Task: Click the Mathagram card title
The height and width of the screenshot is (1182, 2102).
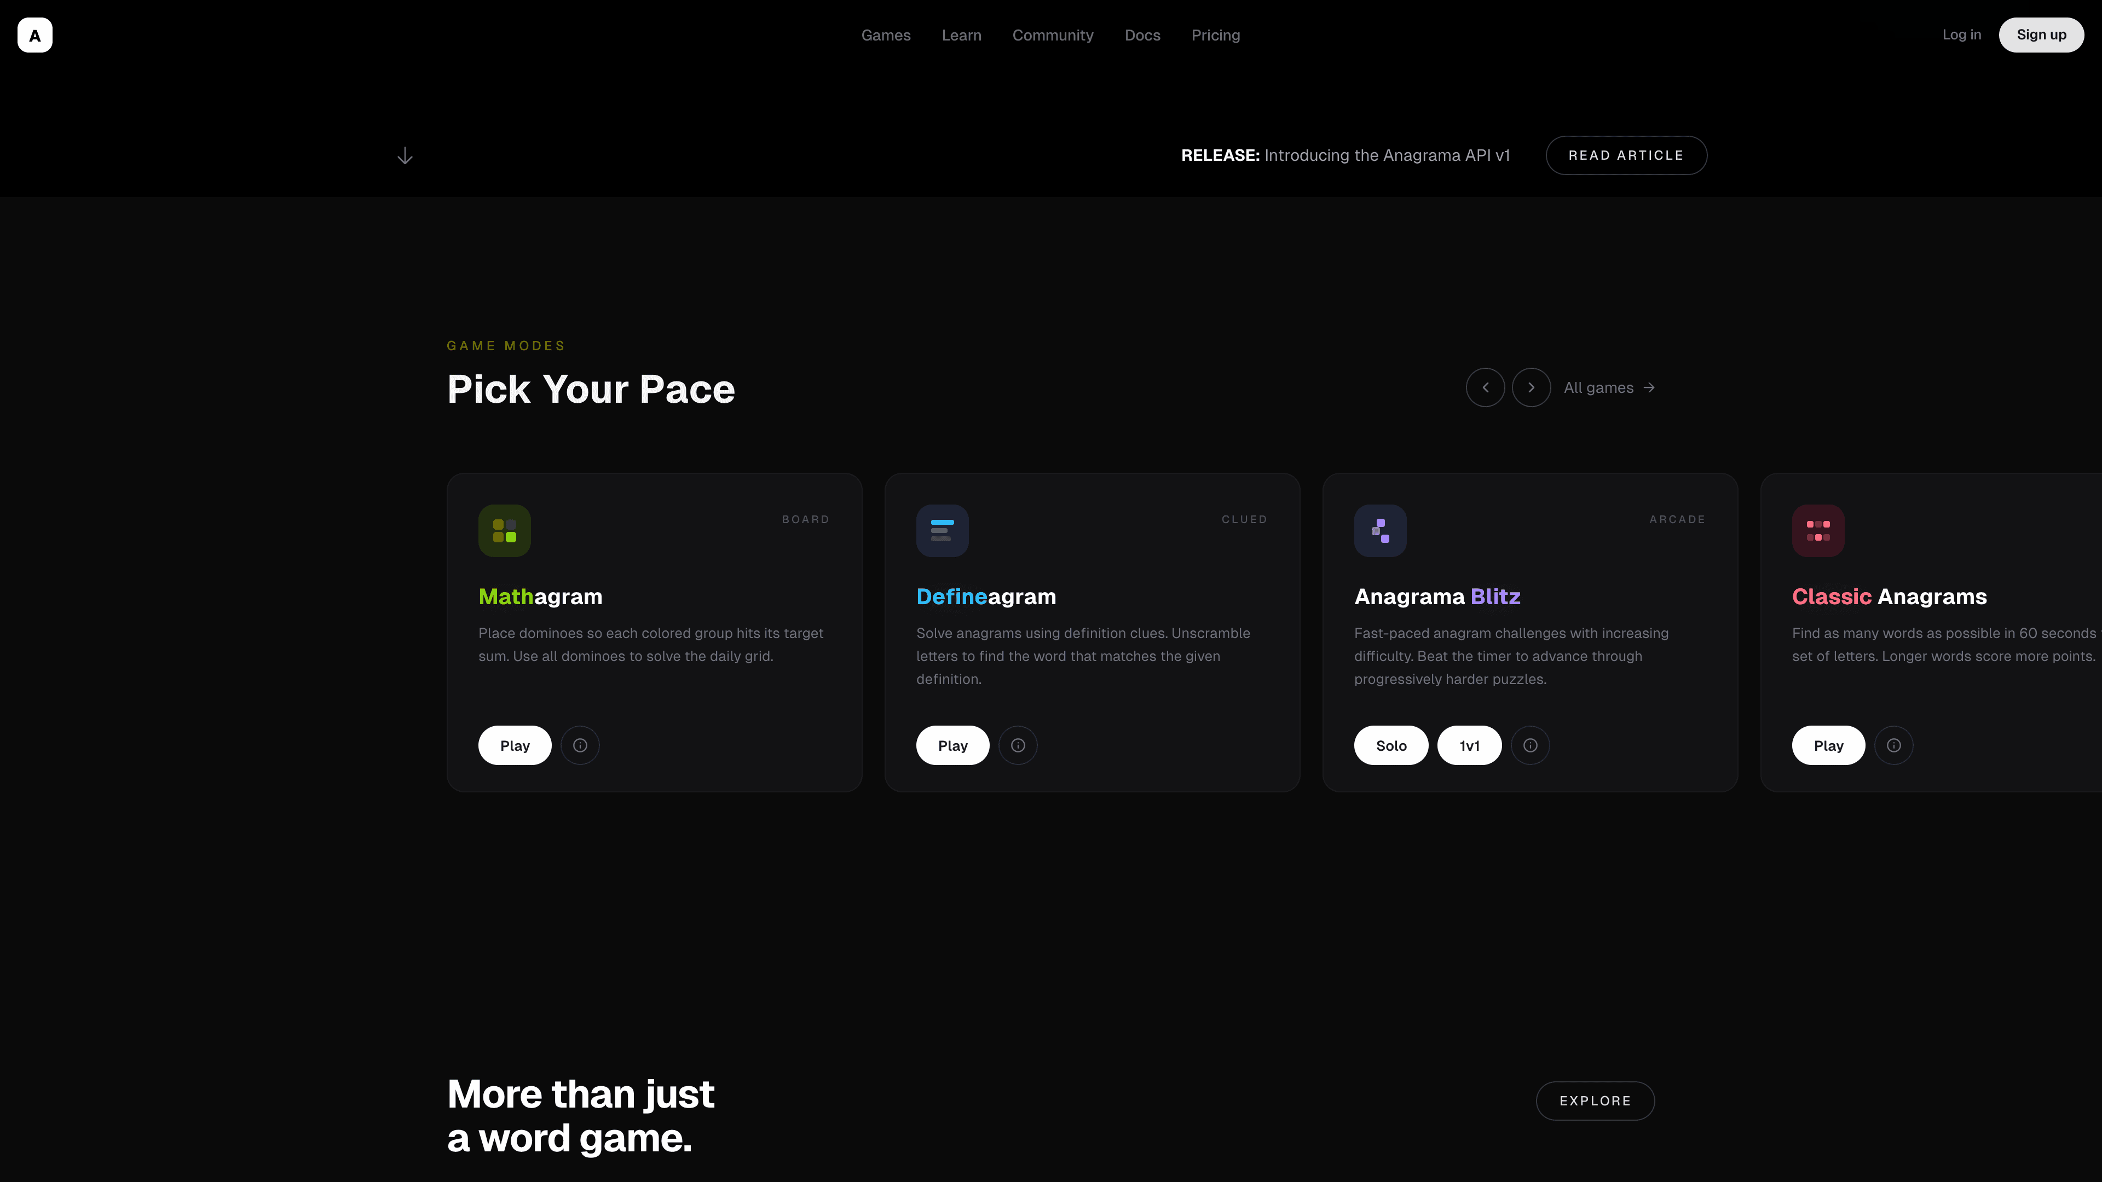Action: [540, 596]
